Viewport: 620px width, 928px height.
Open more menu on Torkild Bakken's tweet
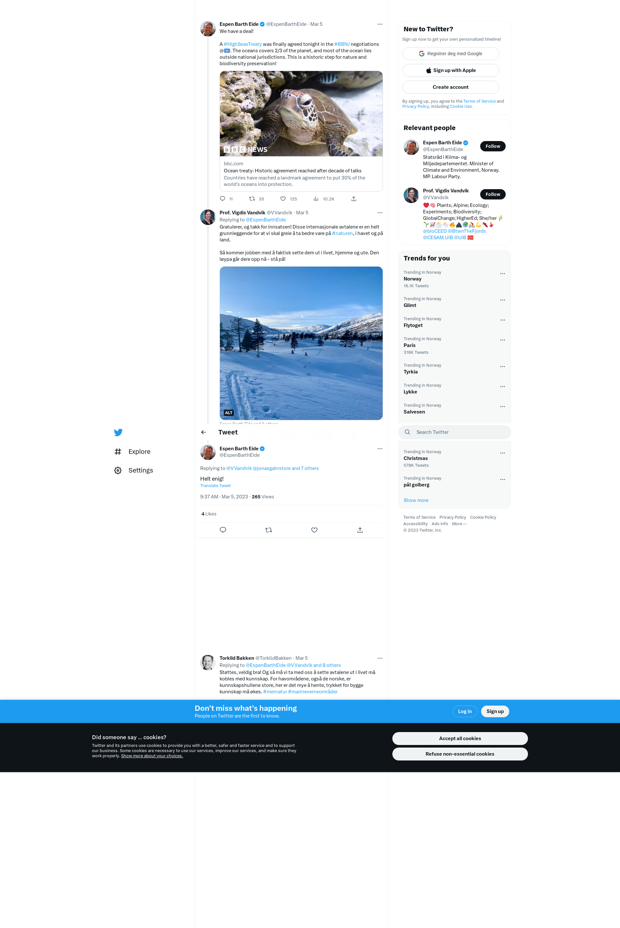tap(380, 658)
